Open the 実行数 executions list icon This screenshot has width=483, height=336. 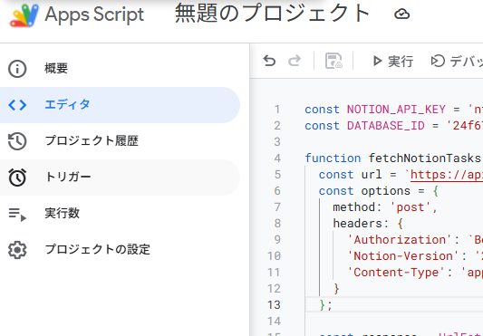pyautogui.click(x=17, y=214)
